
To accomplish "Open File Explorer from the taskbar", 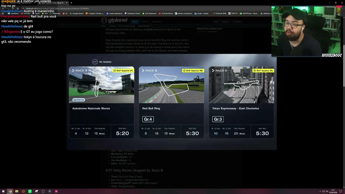I will (17, 191).
